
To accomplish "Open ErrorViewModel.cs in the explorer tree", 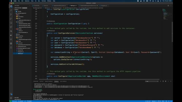I will tap(23, 32).
